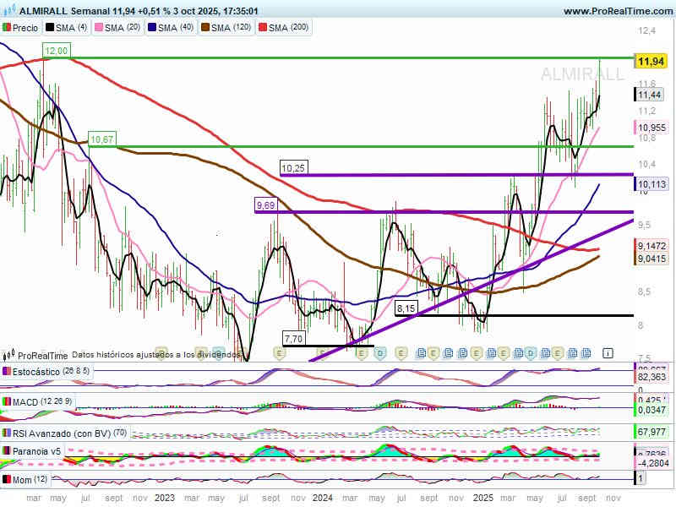Click the dividend 'D' marker near May 2025
The width and height of the screenshot is (676, 507).
point(531,352)
